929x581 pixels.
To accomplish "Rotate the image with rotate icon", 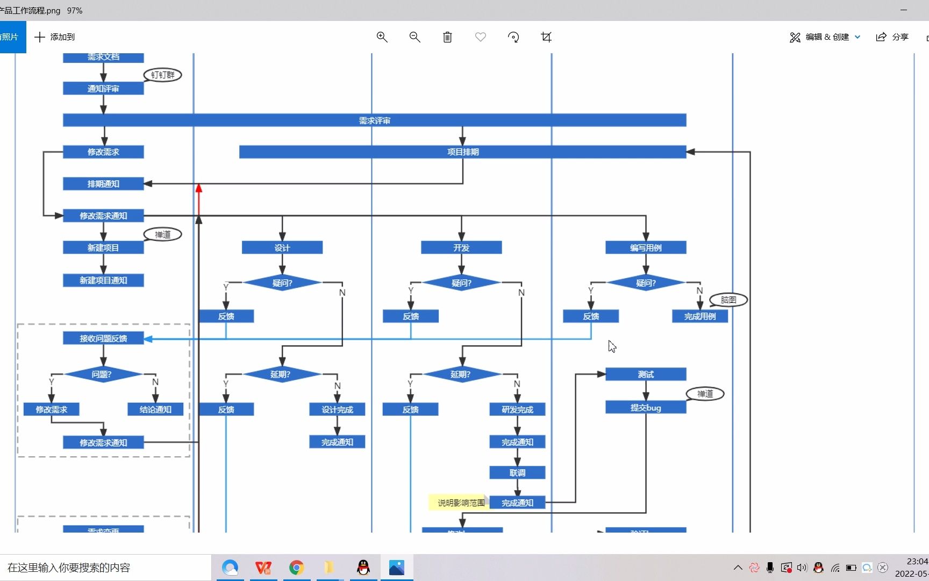I will [513, 37].
